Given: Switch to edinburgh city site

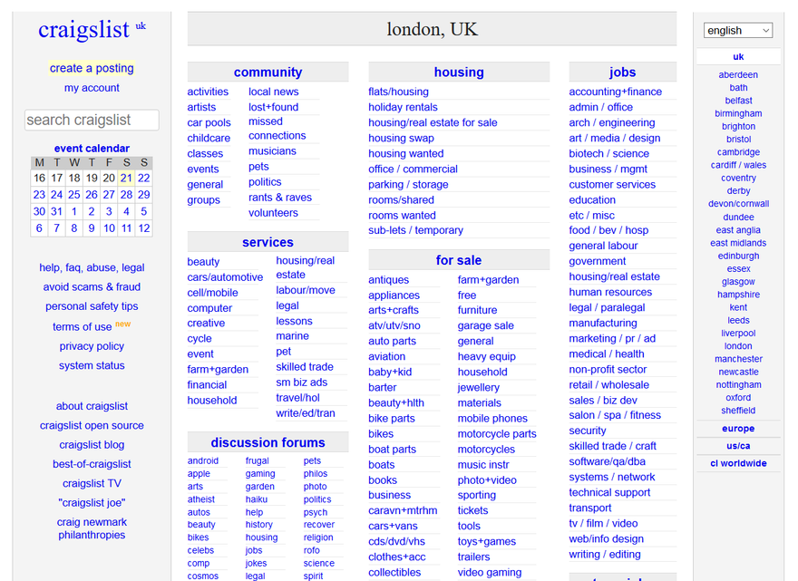Looking at the screenshot, I should [x=738, y=256].
